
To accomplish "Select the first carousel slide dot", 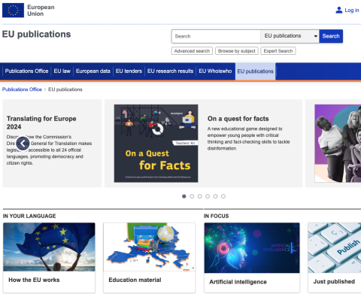I will coord(184,196).
